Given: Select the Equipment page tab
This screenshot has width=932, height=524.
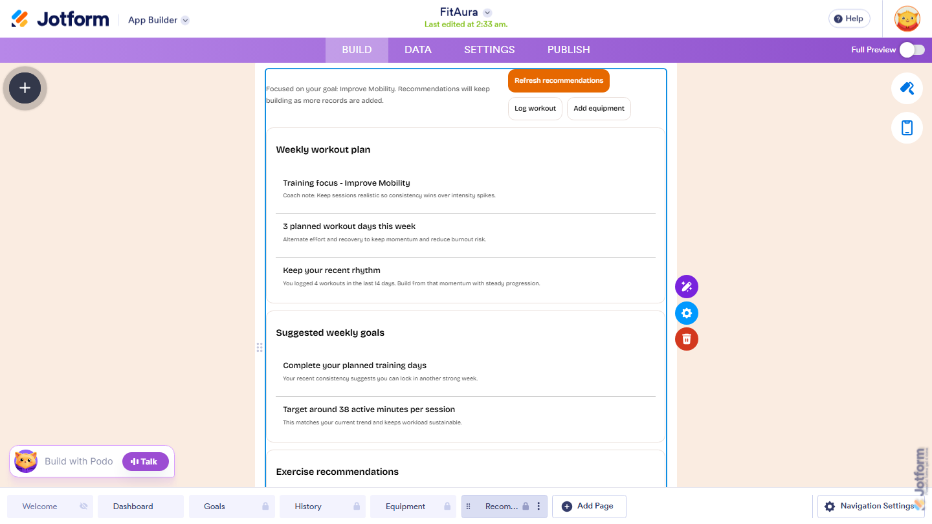Looking at the screenshot, I should (414, 507).
